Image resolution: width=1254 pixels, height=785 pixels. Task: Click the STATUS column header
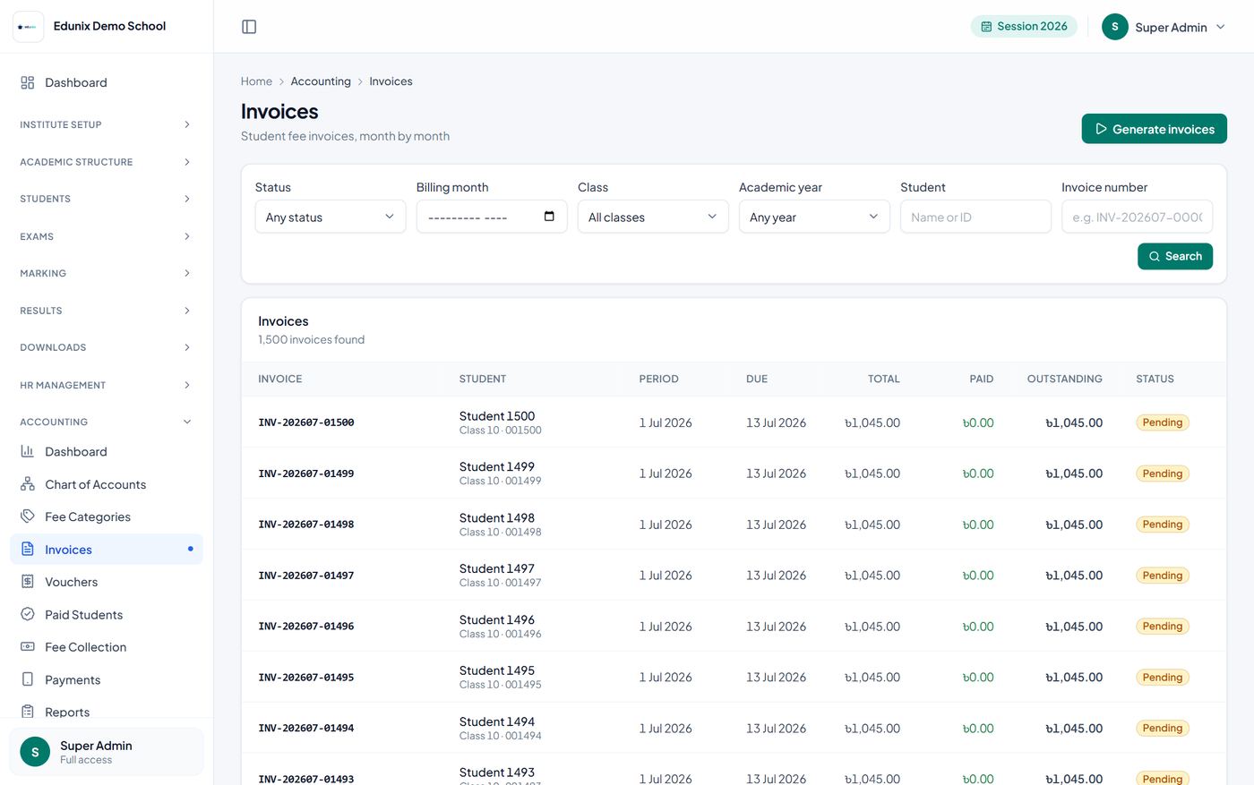[x=1155, y=380]
